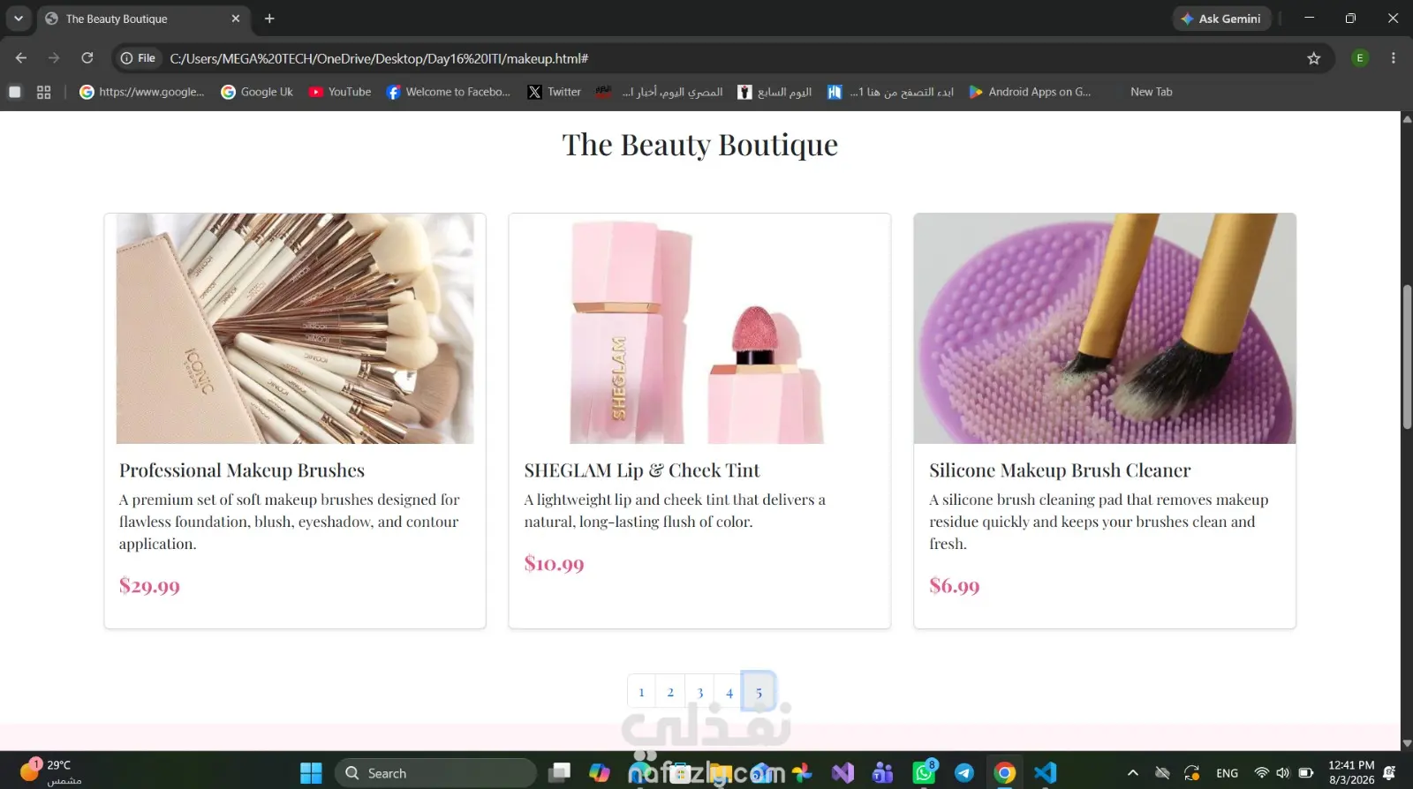This screenshot has height=789, width=1413.
Task: Go to pagination page 5
Action: 759,692
